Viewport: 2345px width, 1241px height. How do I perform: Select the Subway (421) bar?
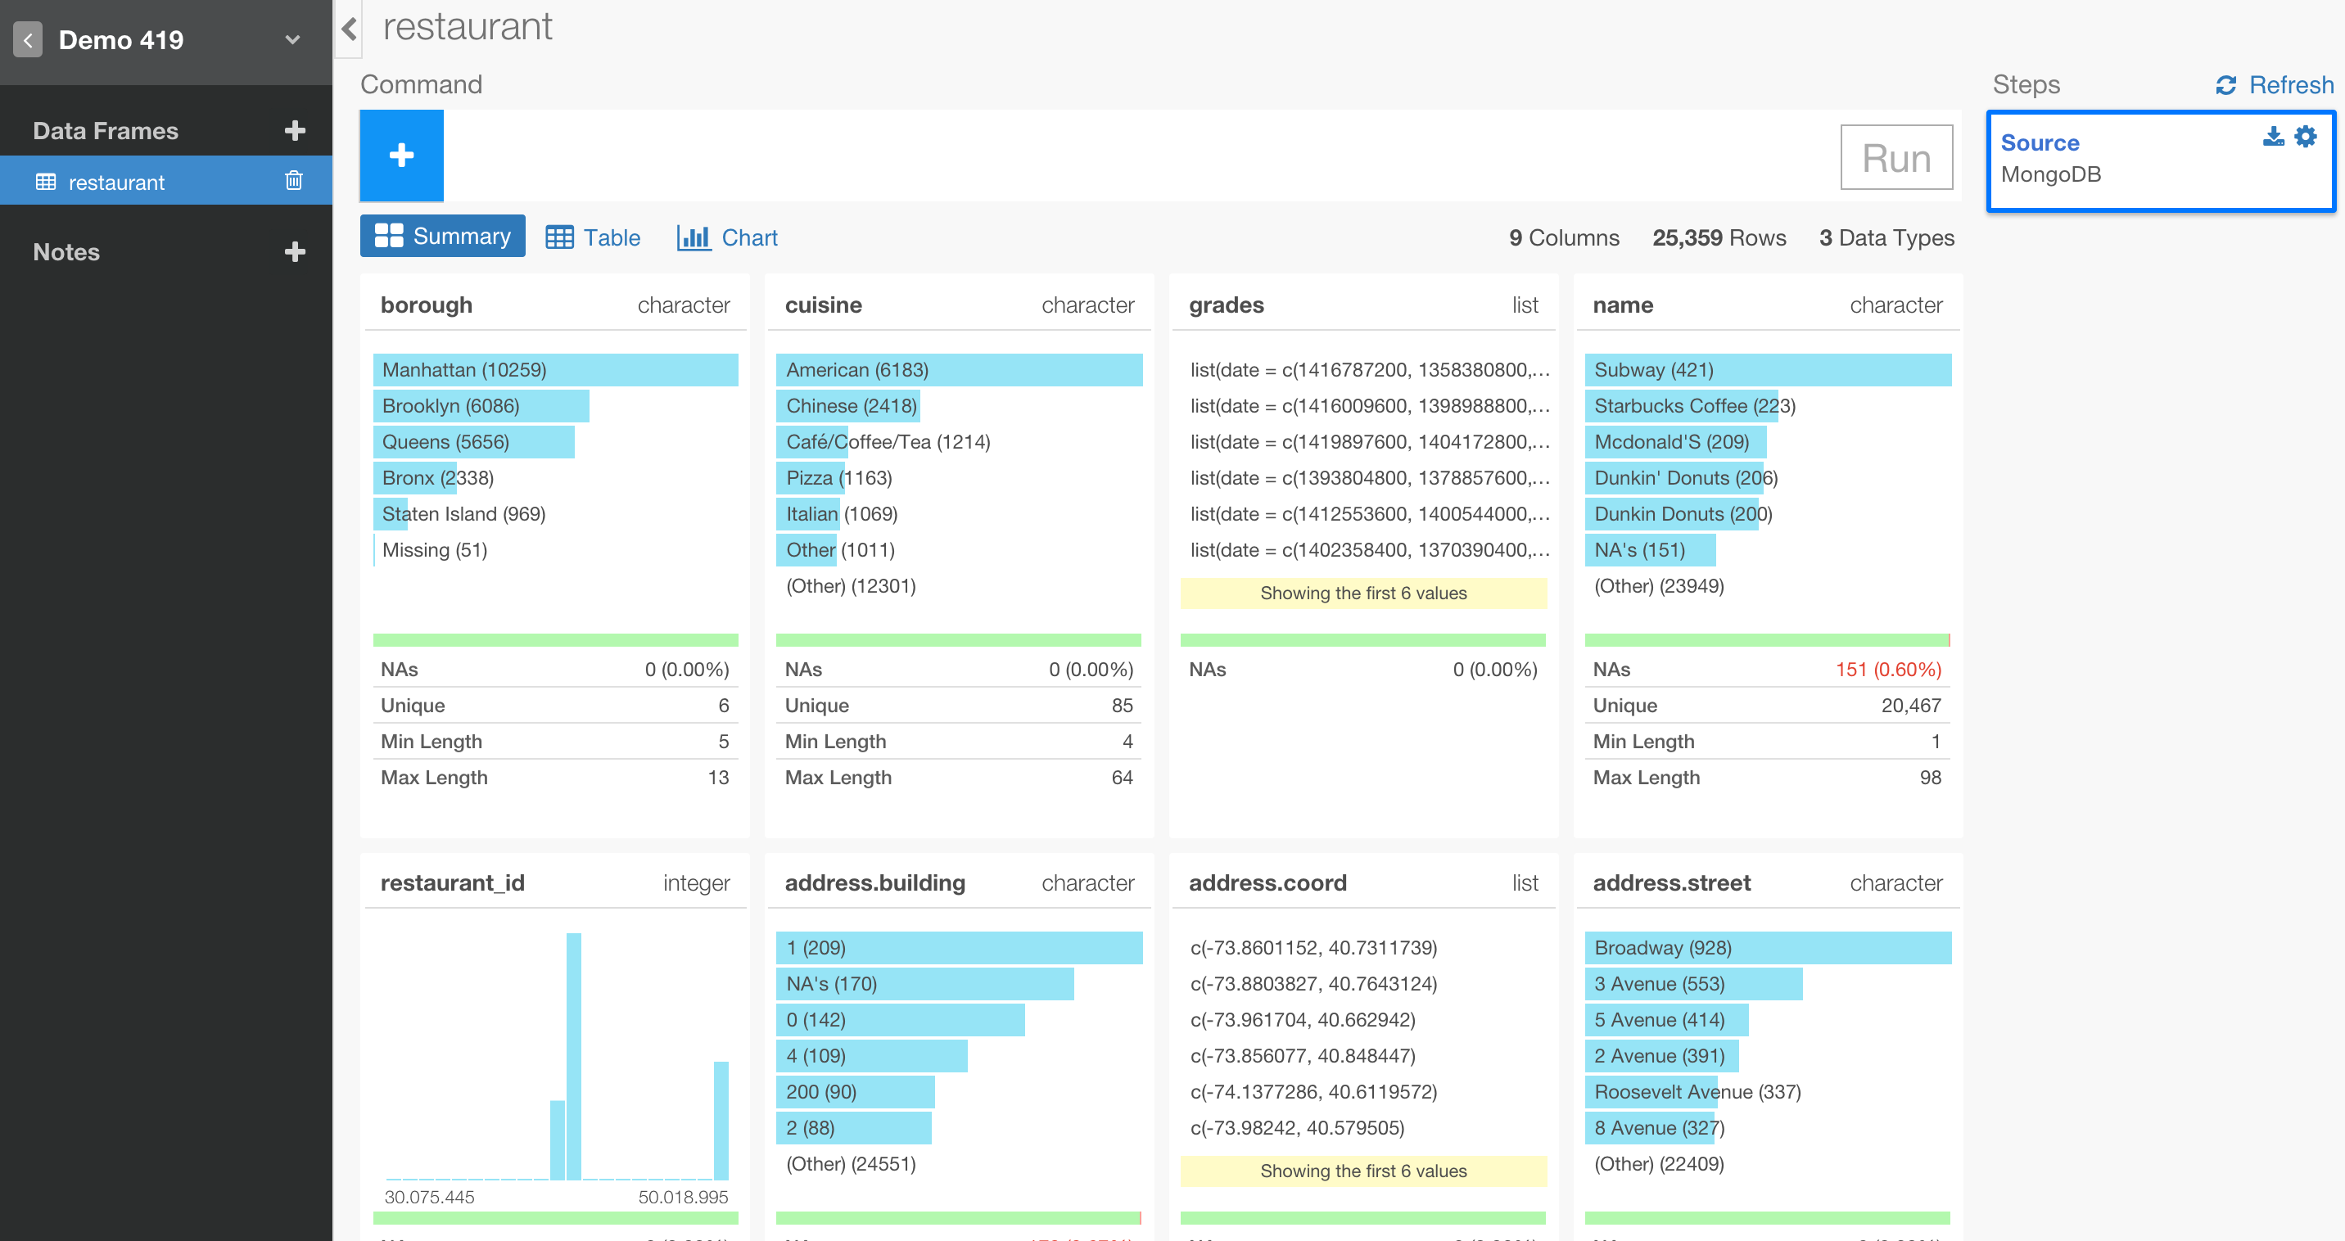tap(1768, 369)
